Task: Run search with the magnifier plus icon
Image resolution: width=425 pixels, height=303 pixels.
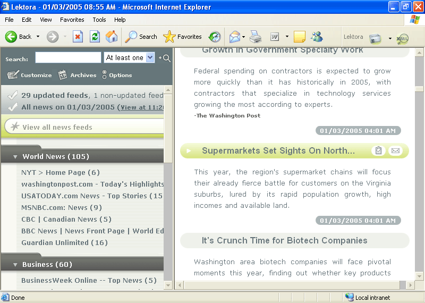Action: tap(165, 58)
